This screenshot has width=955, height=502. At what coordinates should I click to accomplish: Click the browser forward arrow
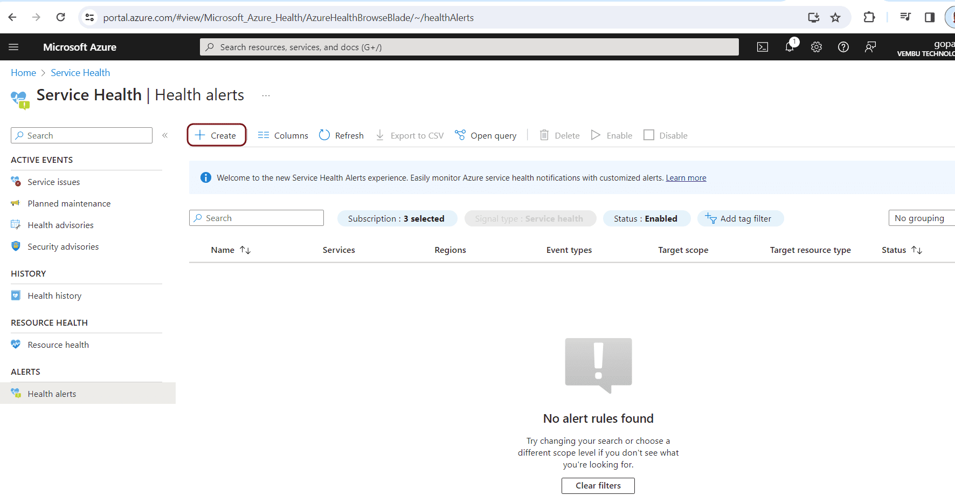point(36,17)
